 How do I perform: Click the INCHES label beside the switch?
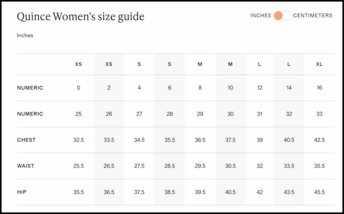[261, 16]
